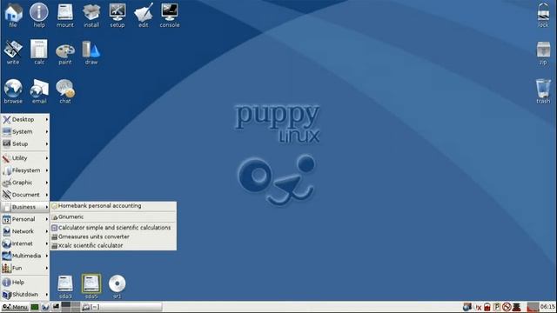557x313 pixels.
Task: Click the red circular blocked tray icon
Action: pyautogui.click(x=507, y=307)
